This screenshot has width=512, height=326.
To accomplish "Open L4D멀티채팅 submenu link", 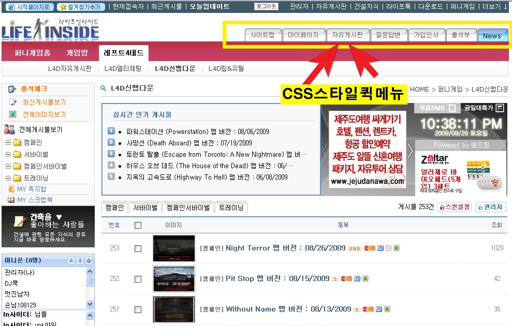I will (x=123, y=68).
